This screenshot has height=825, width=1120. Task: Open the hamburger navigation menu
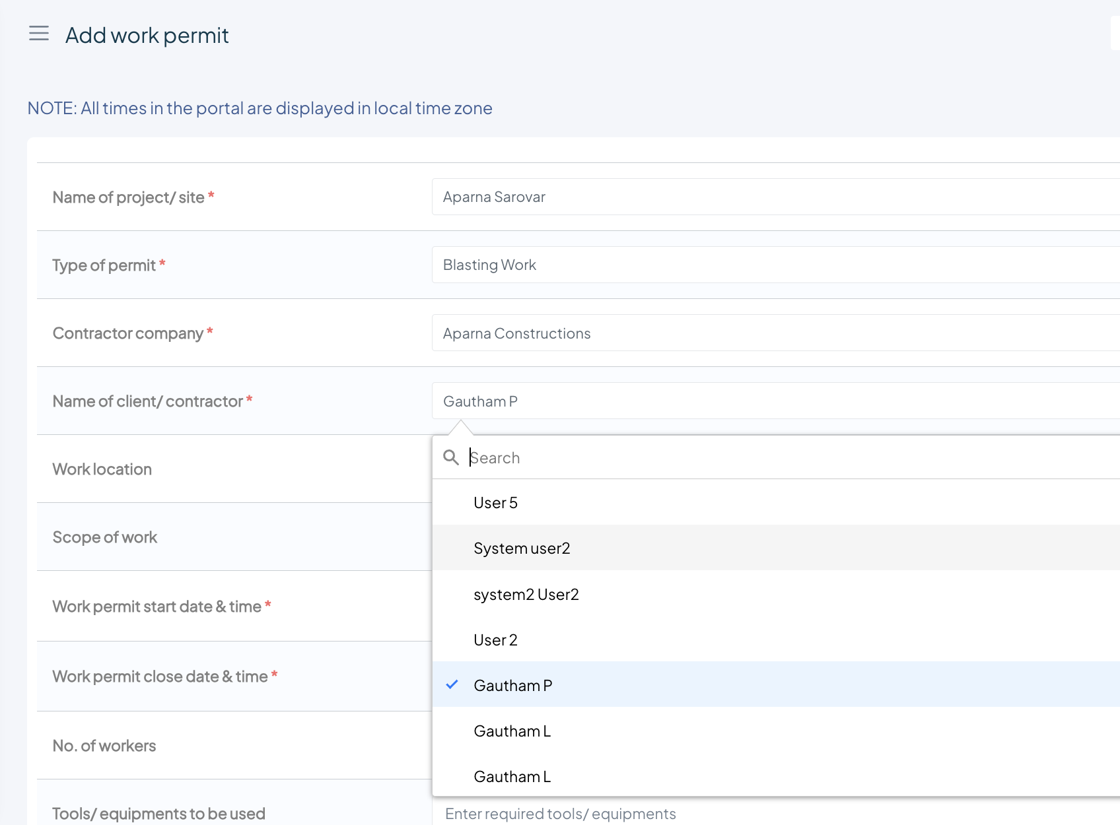(39, 34)
